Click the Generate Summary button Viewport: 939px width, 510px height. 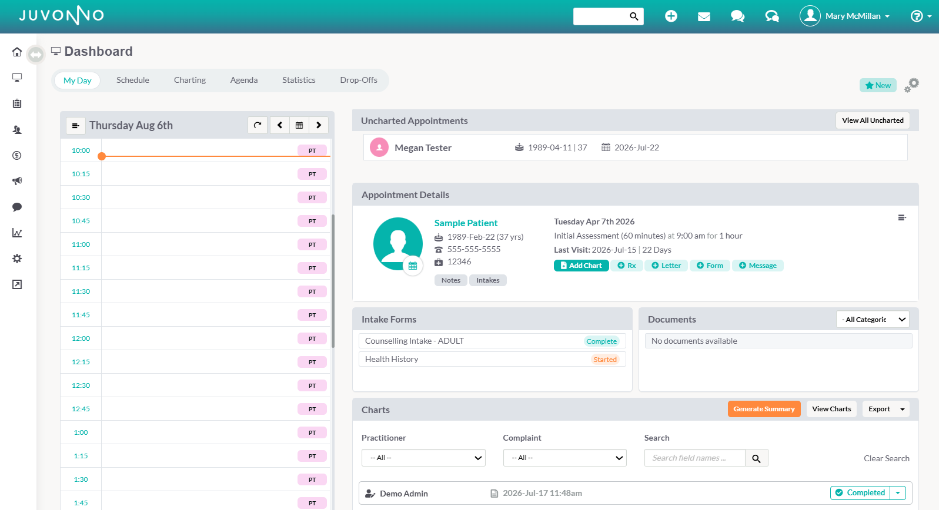[764, 409]
